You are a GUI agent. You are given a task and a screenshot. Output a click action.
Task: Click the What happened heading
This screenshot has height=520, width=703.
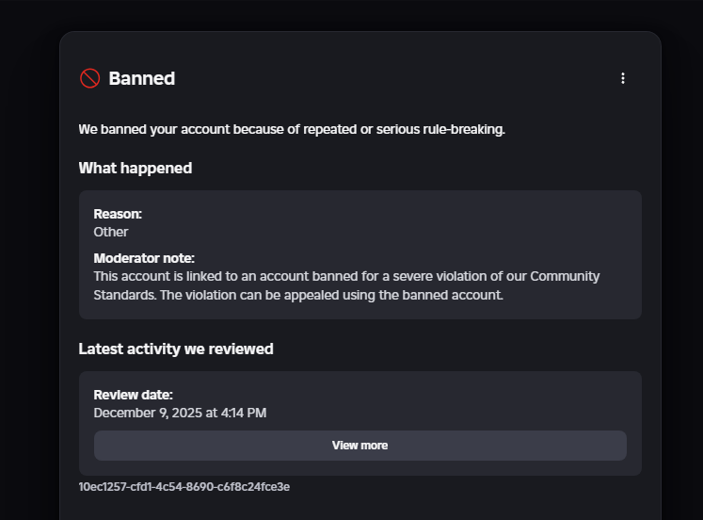pyautogui.click(x=135, y=168)
